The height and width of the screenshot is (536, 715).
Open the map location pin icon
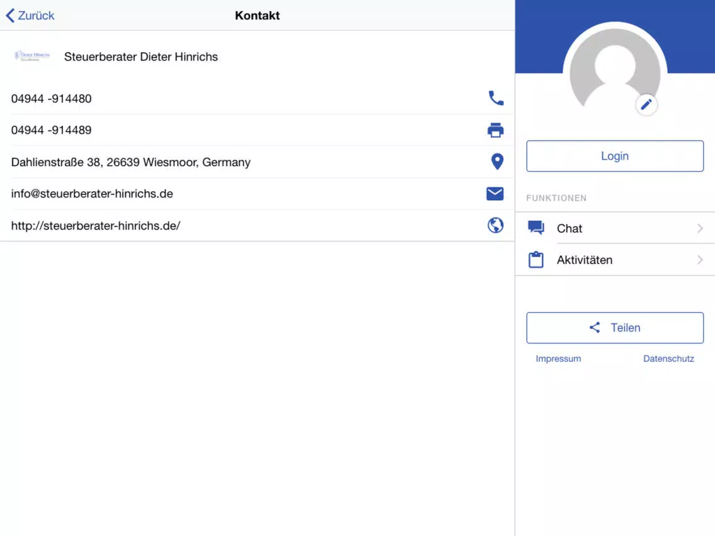[497, 161]
